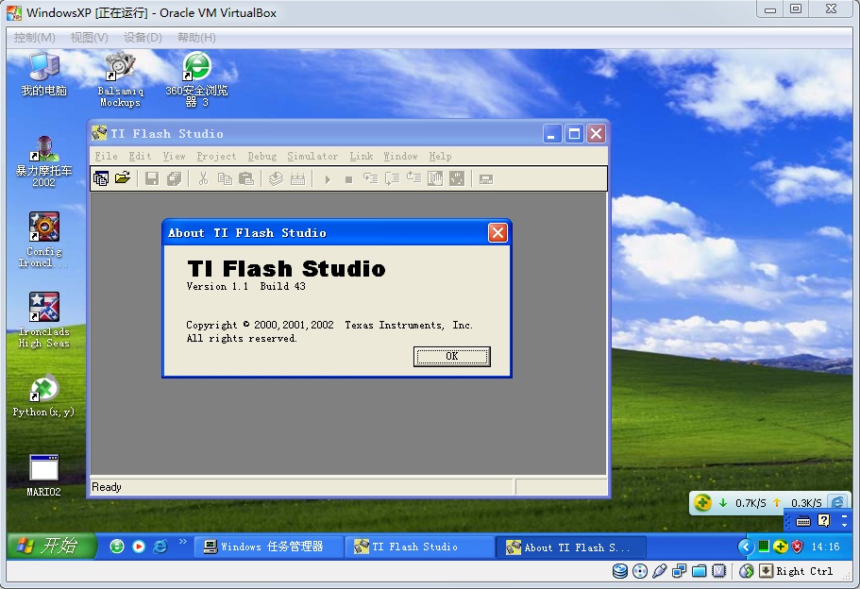Open the Window menu
Screen dimensions: 860x589
tap(400, 157)
